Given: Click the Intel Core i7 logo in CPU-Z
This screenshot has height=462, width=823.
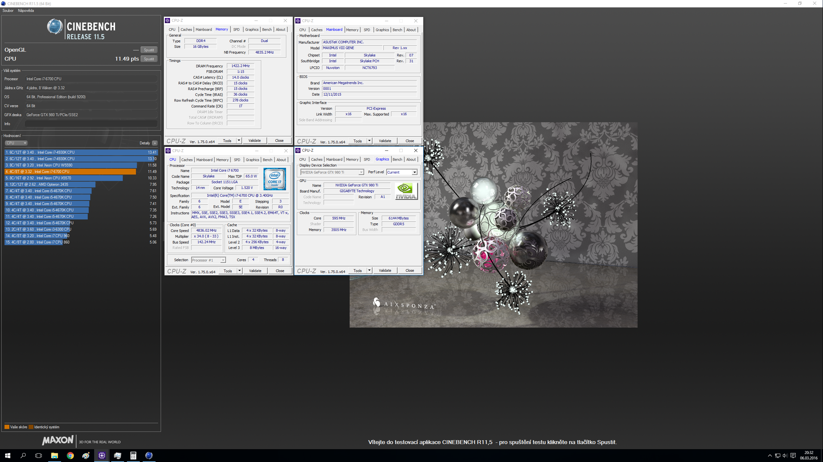Looking at the screenshot, I should pyautogui.click(x=274, y=179).
